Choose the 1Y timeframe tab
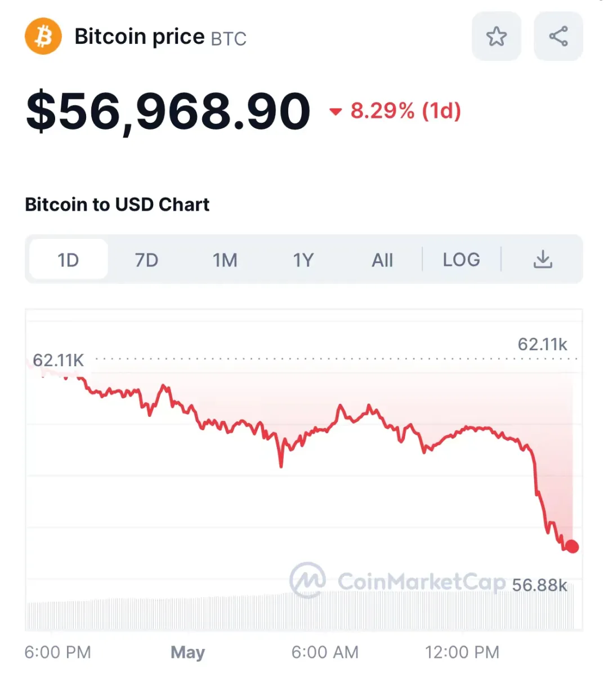 (303, 260)
